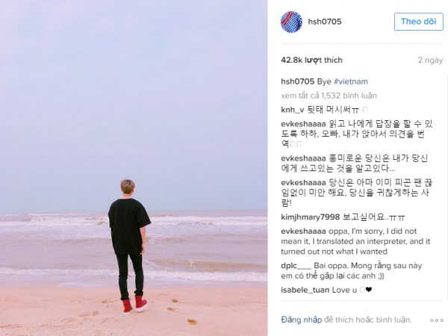Open hsh0705 username in the post header
Viewport: 448px width, 336px height.
[x=325, y=22]
